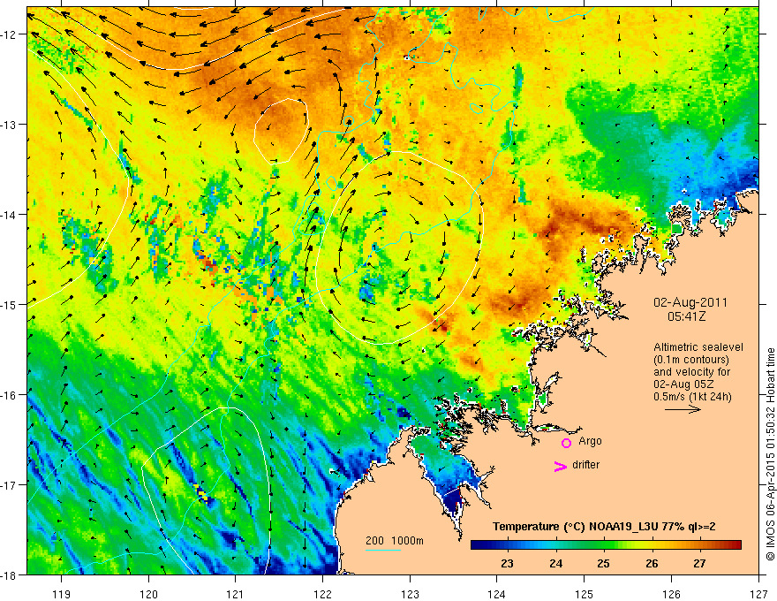Click the 'Altimetric sealevel' caption line

pyautogui.click(x=698, y=347)
